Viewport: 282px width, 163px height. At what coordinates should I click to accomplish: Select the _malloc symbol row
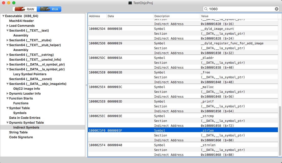point(183,87)
